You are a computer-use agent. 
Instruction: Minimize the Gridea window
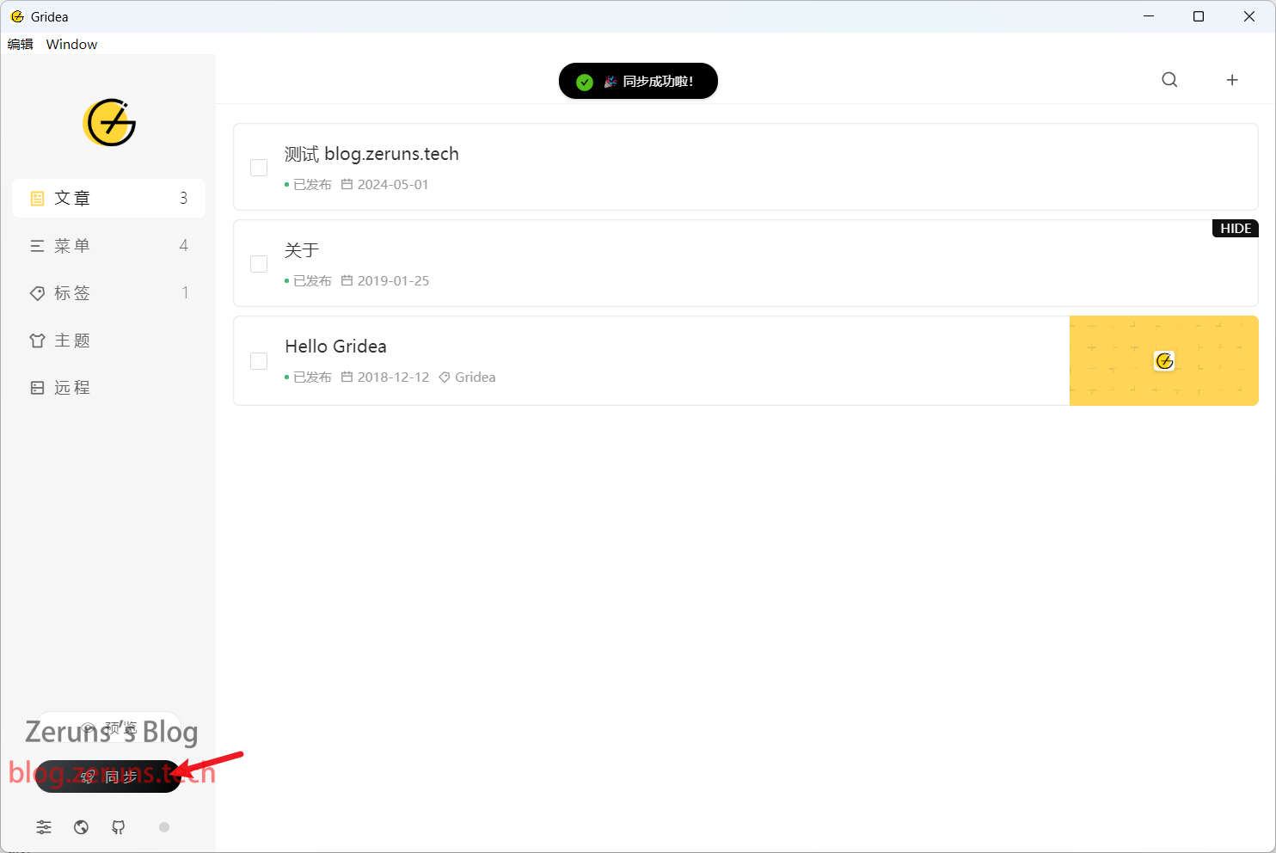pos(1149,16)
